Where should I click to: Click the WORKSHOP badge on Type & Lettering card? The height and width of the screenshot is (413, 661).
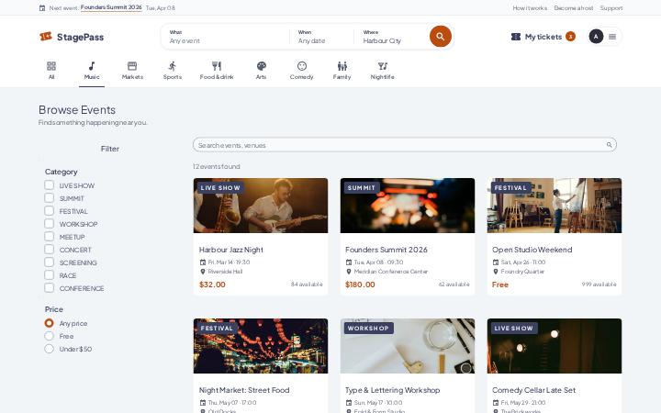click(x=368, y=329)
